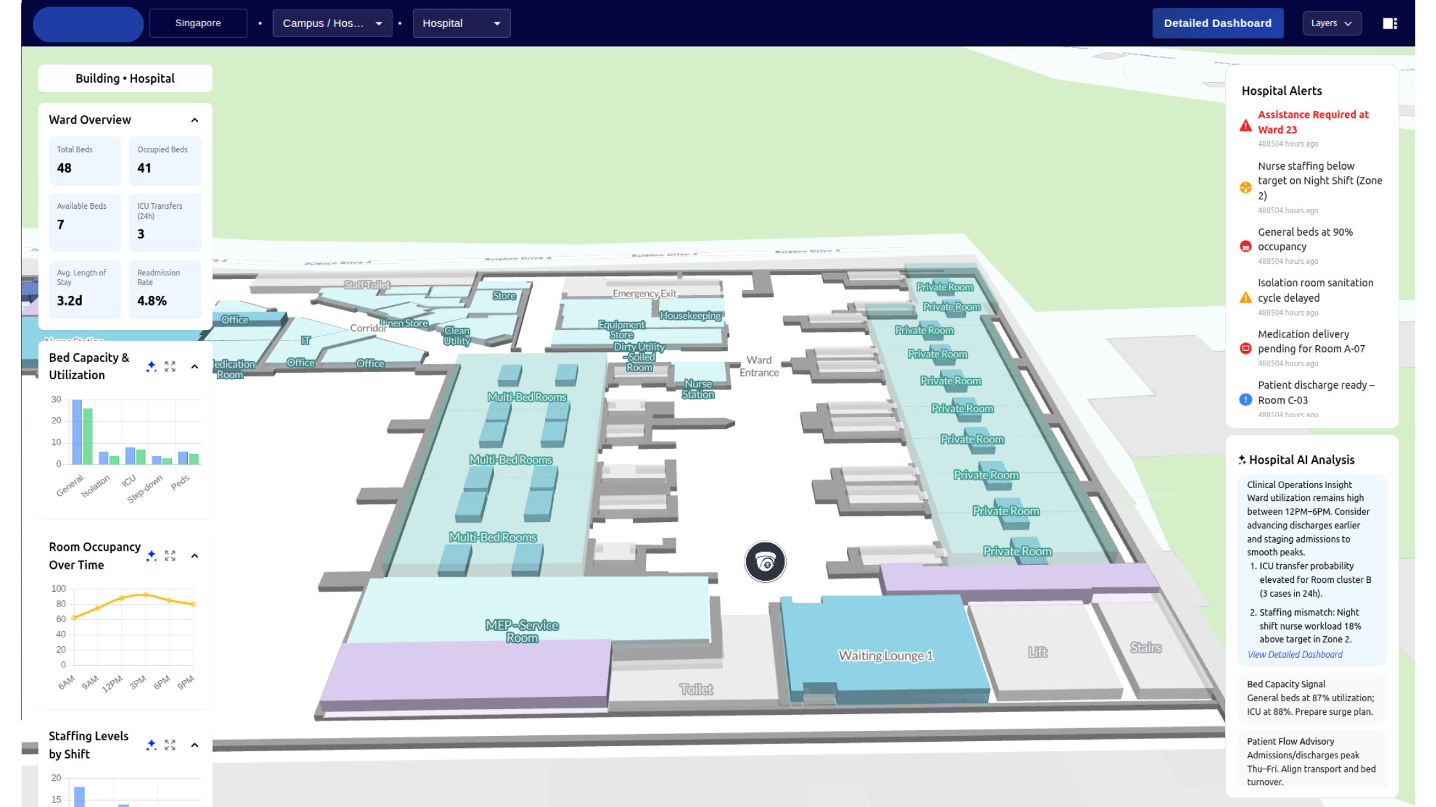Click the Toilet label on the map
Screen dimensions: 1436x807
coord(696,689)
